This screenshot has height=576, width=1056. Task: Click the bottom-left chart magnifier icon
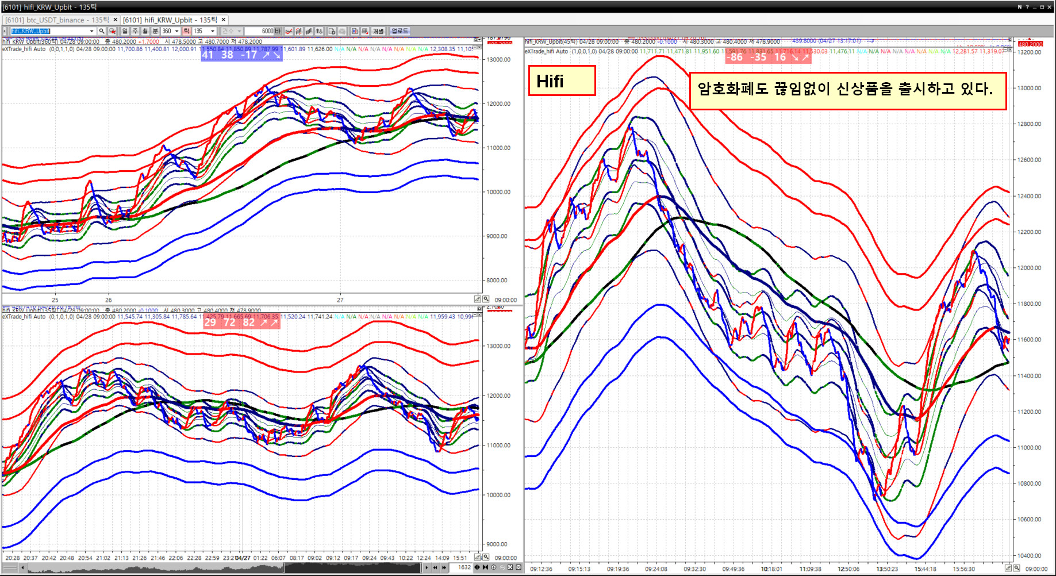tap(486, 557)
